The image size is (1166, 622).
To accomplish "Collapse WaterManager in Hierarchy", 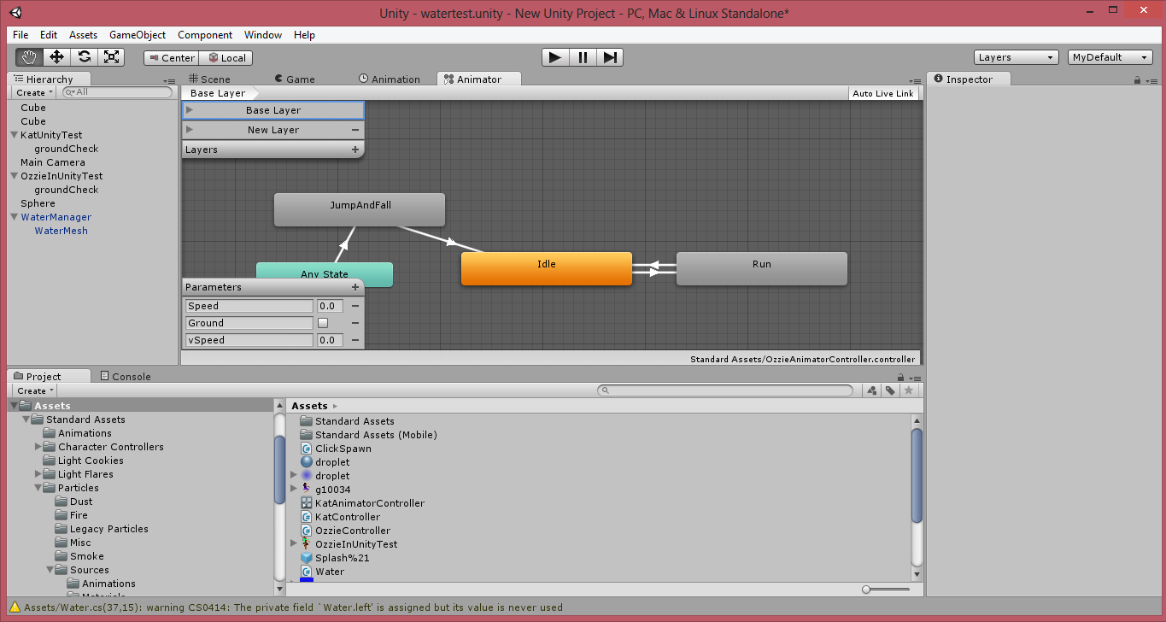I will (x=14, y=217).
